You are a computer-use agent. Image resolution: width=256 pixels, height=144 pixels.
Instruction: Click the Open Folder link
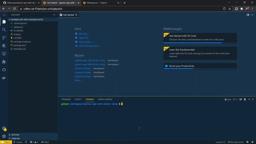(x=84, y=42)
